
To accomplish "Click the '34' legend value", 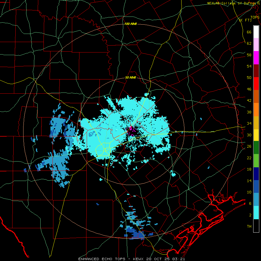I will pos(249,124).
